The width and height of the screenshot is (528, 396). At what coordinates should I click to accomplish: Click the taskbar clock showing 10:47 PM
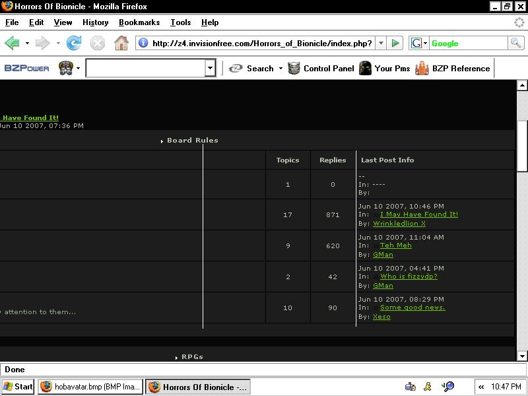pyautogui.click(x=506, y=387)
